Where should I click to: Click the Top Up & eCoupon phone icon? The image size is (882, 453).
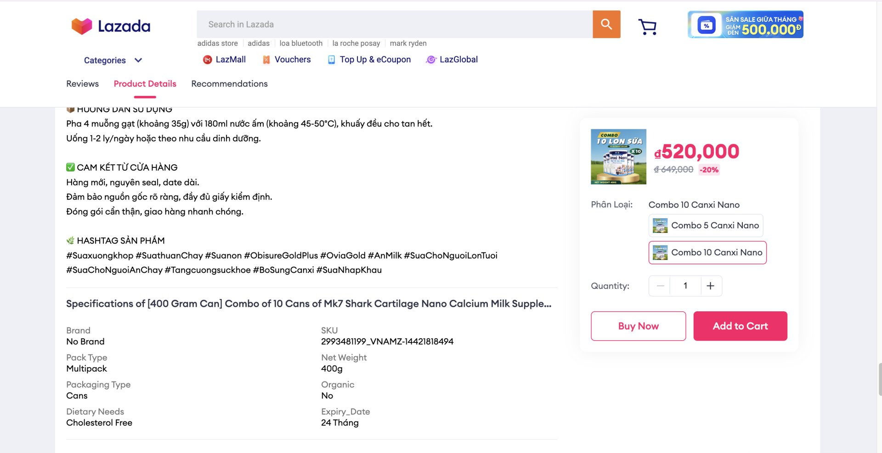(x=331, y=60)
